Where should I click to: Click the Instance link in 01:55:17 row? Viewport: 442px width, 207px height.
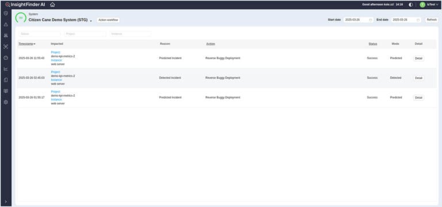[x=56, y=99]
